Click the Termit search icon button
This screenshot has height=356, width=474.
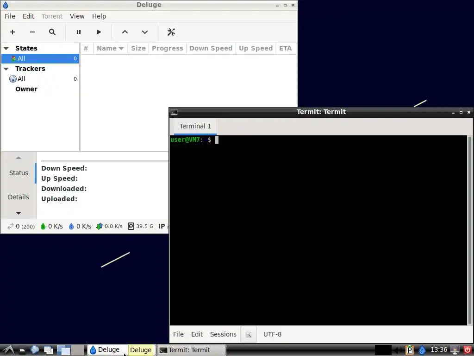249,335
